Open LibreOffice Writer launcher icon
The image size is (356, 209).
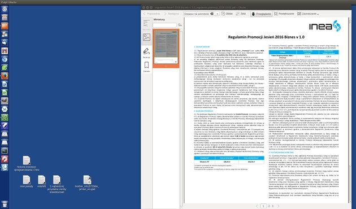click(5, 84)
